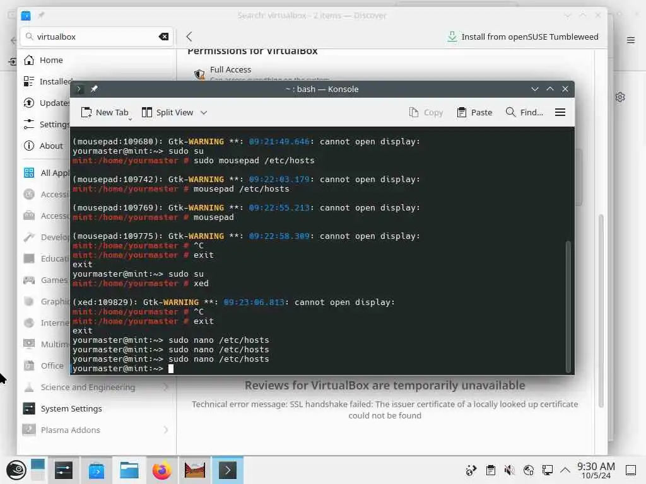Expand the Split View dropdown arrow
The image size is (646, 484).
tap(204, 112)
